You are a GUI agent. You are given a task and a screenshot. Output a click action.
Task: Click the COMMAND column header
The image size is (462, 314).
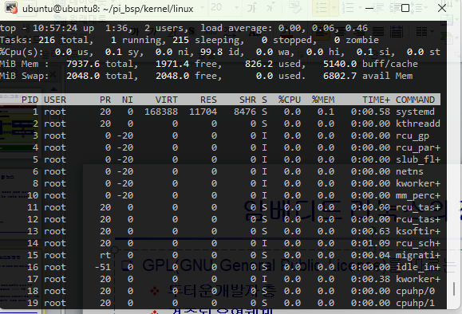(x=415, y=100)
